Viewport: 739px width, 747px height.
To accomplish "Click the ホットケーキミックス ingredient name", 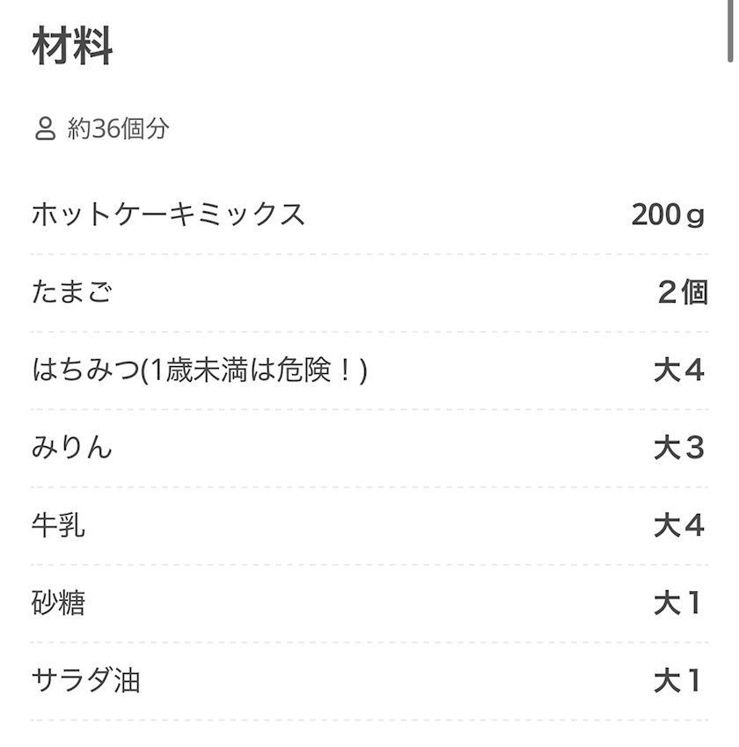I will click(x=168, y=215).
